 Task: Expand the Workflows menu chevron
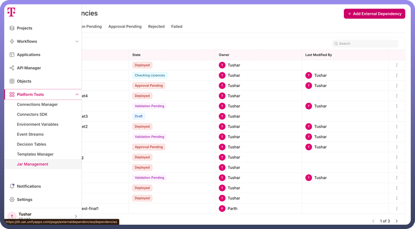(77, 41)
